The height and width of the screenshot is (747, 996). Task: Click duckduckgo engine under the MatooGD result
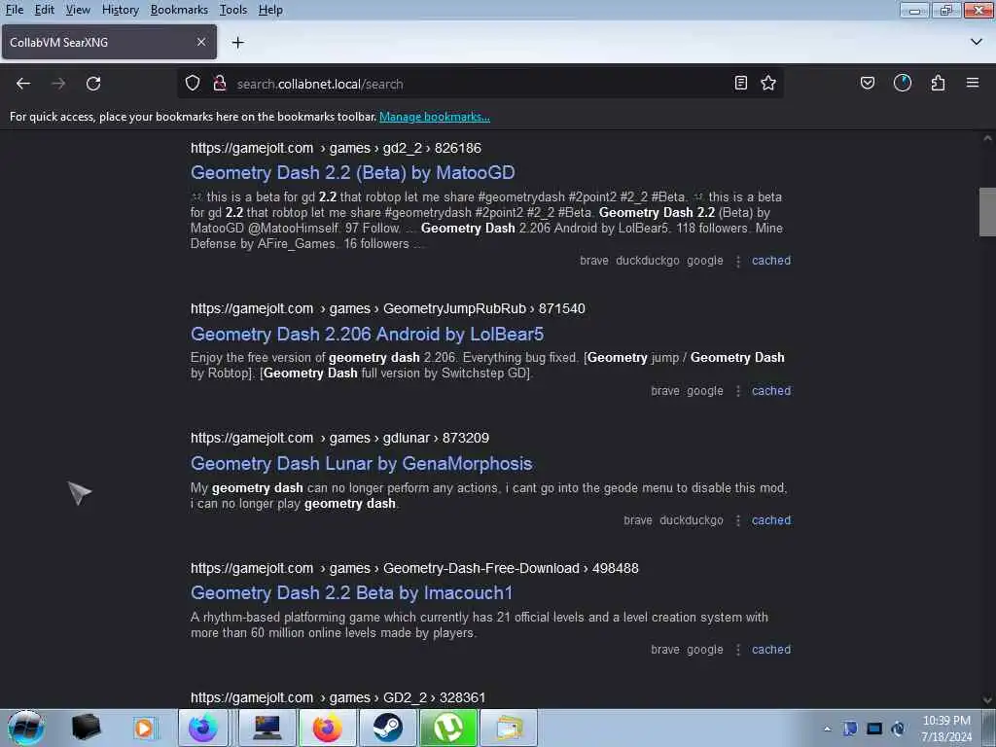pos(647,261)
